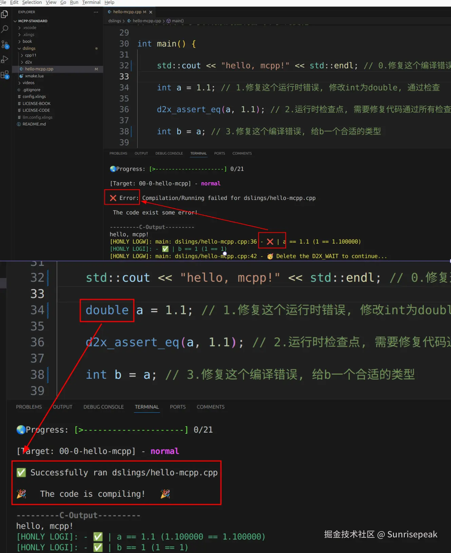Open Explorer's more actions ellipsis
The height and width of the screenshot is (553, 451).
pyautogui.click(x=96, y=12)
